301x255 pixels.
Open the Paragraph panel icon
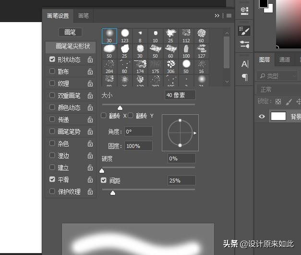tap(244, 78)
